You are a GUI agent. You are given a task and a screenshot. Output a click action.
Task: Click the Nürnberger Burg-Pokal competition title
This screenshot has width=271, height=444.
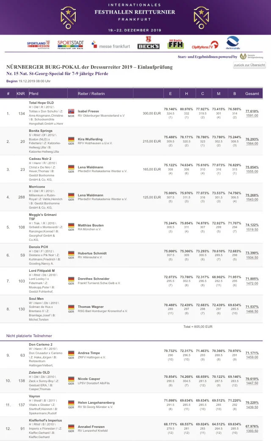(89, 67)
